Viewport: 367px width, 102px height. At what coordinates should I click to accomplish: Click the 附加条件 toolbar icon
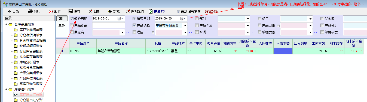point(128,11)
